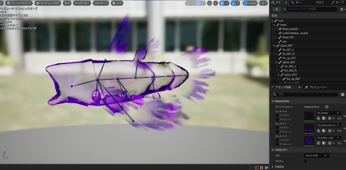346x170 pixels.
Task: Focus the skeleton tree search field
Action: click(310, 9)
